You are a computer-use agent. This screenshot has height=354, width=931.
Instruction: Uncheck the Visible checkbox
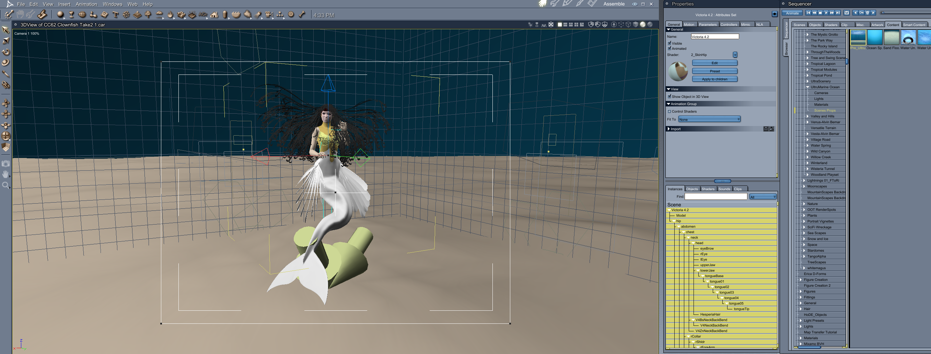tap(669, 43)
